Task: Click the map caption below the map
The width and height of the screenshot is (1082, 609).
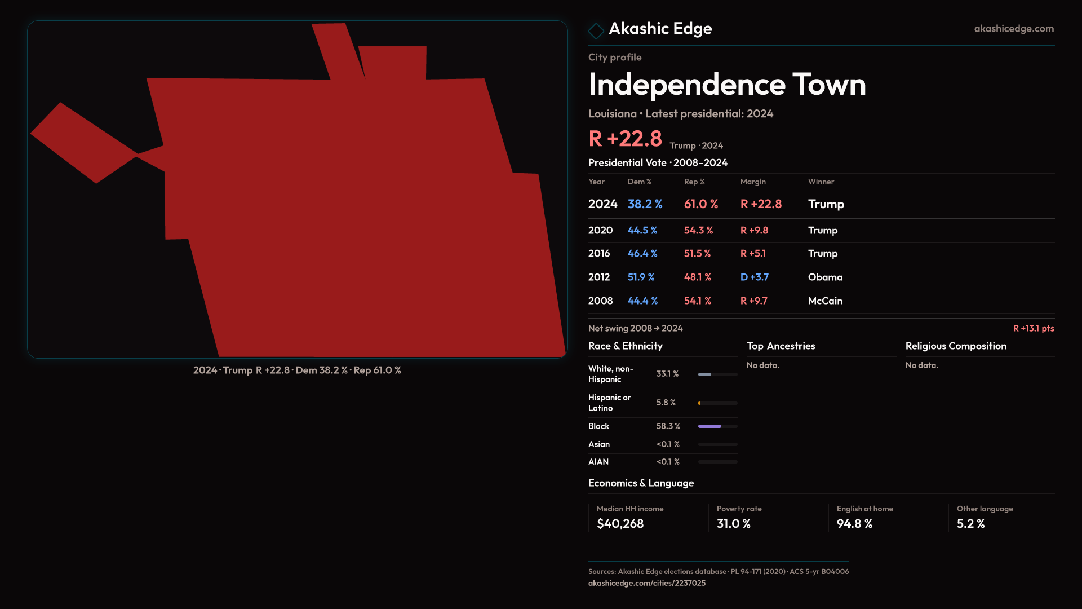Action: (297, 370)
